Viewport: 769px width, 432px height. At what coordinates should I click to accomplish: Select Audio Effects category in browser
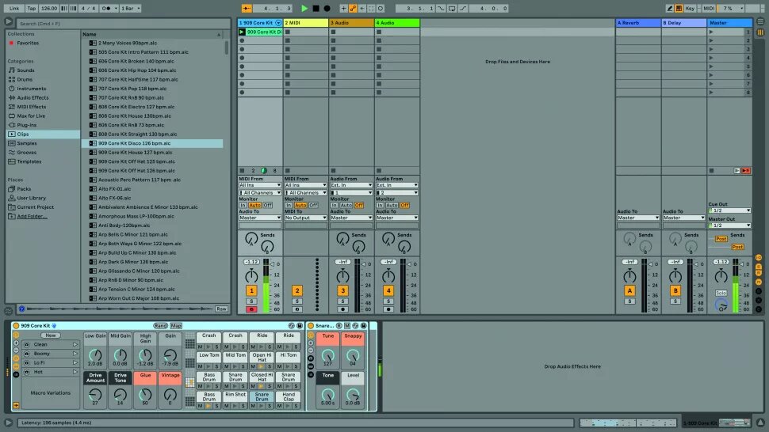(33, 97)
